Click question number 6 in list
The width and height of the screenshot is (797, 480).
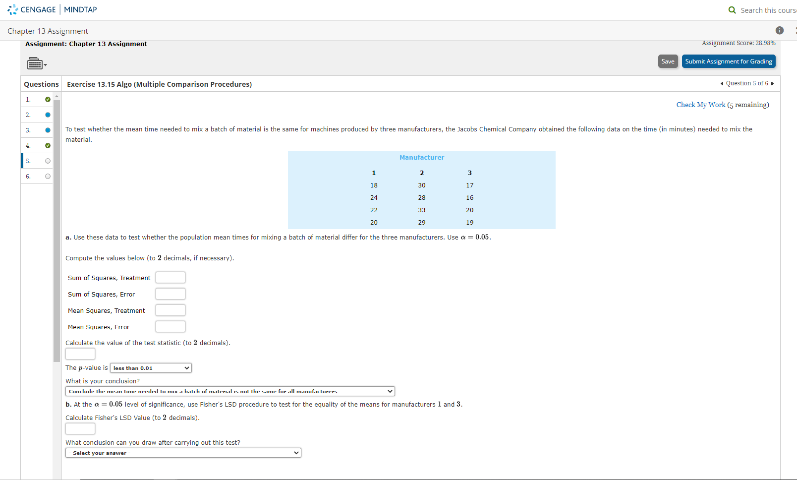point(28,177)
